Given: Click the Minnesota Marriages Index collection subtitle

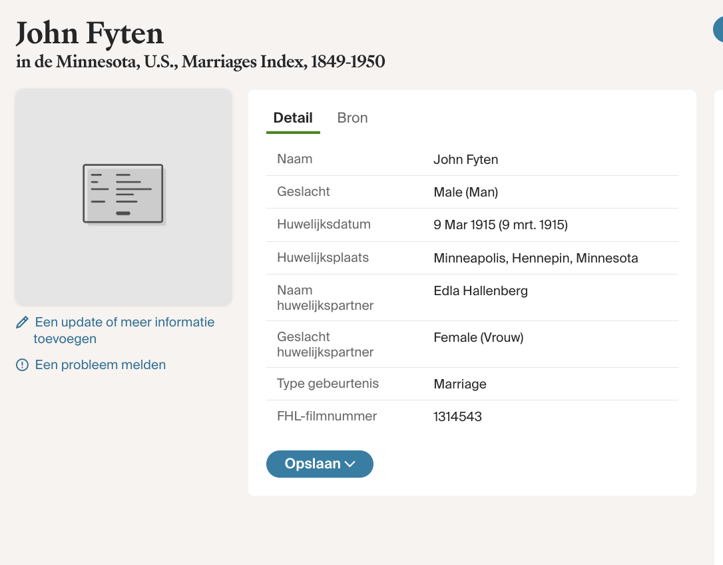Looking at the screenshot, I should 200,62.
